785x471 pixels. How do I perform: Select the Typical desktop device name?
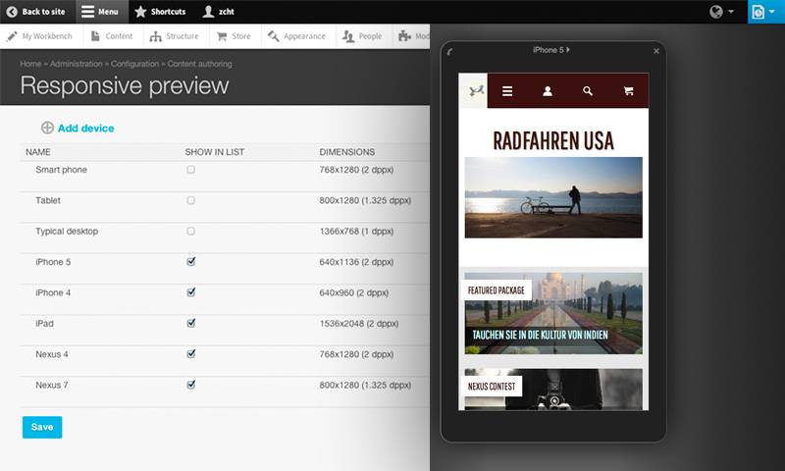tap(67, 232)
